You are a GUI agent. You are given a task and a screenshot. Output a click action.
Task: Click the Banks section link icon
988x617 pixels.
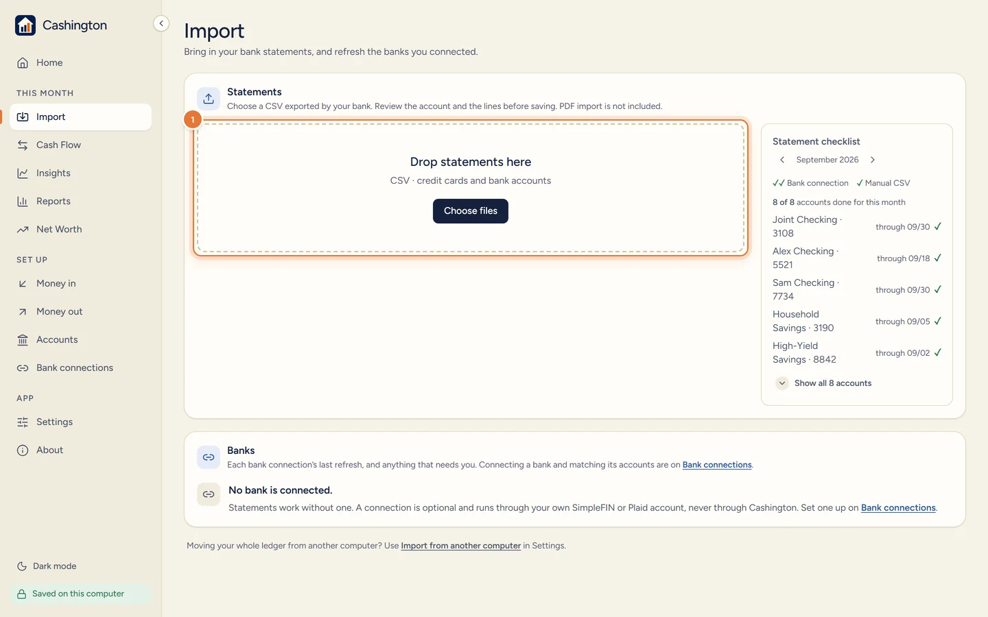pyautogui.click(x=209, y=457)
